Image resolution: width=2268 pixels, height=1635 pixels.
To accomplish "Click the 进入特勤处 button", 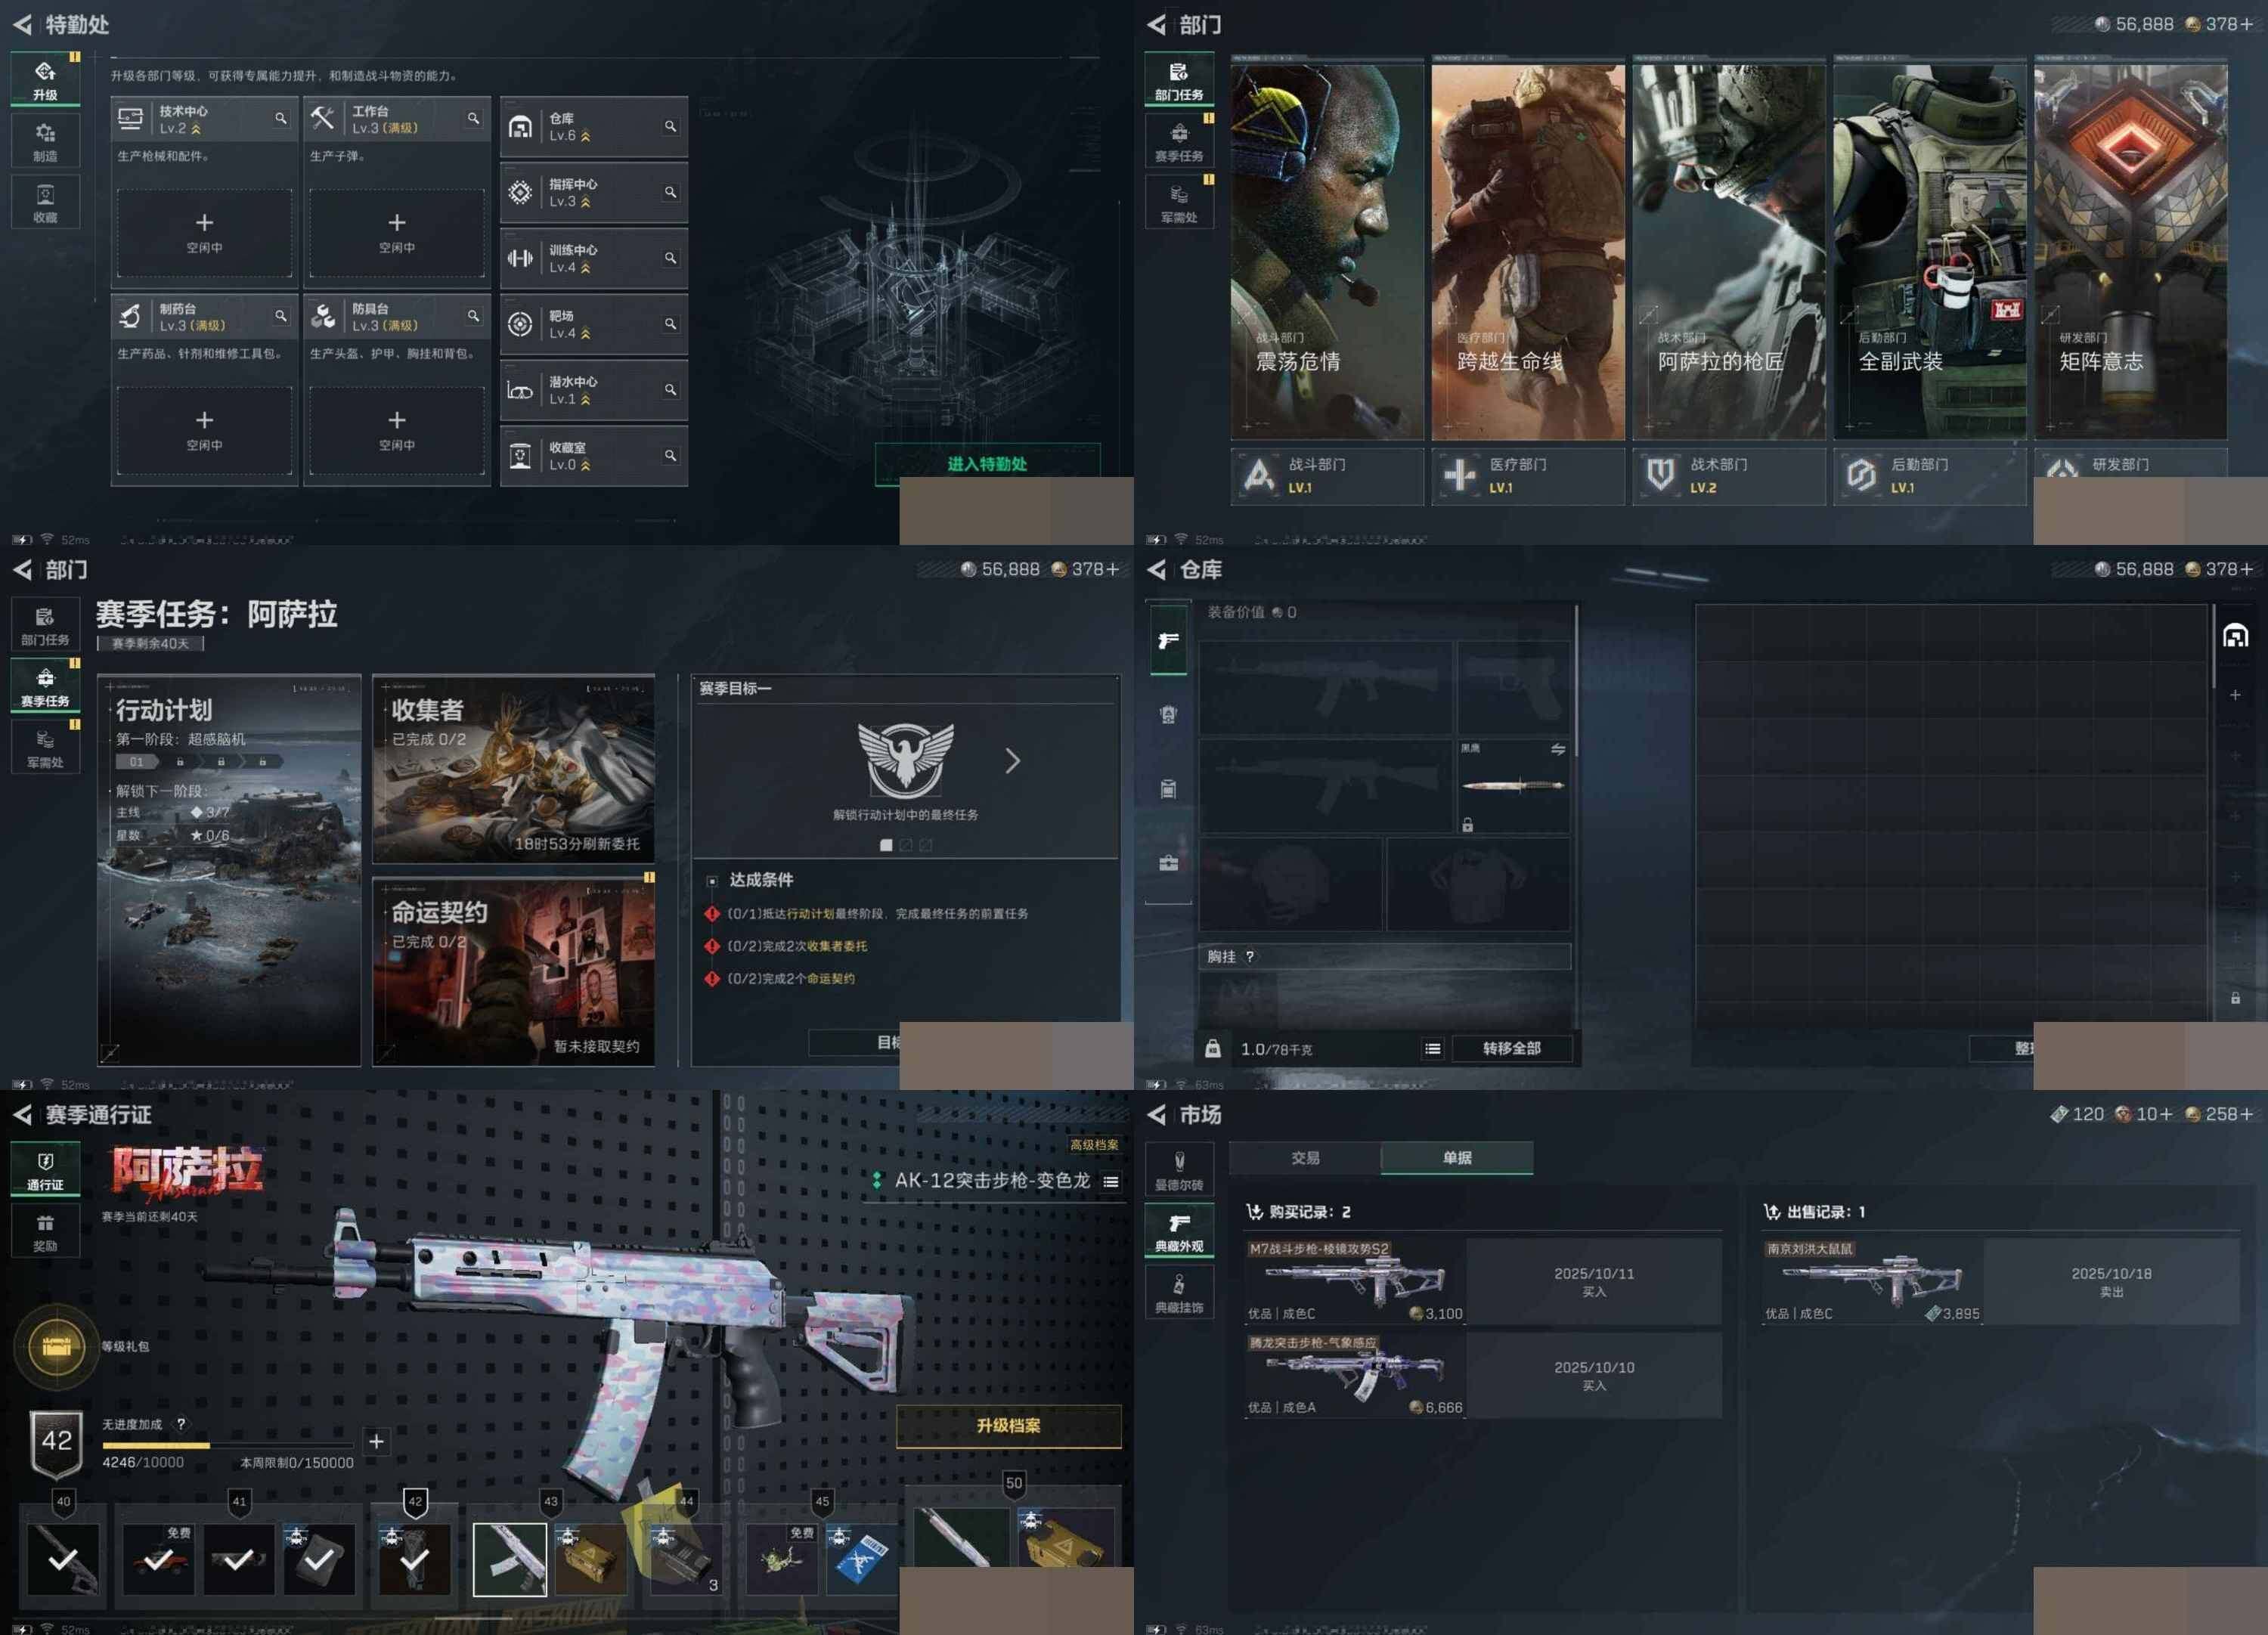I will click(x=986, y=464).
